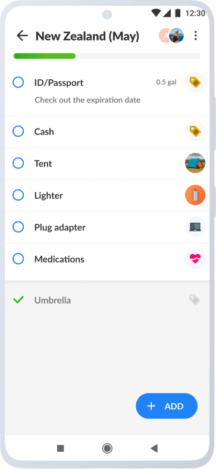Uncheck the green Umbrella checkmark

pos(18,300)
